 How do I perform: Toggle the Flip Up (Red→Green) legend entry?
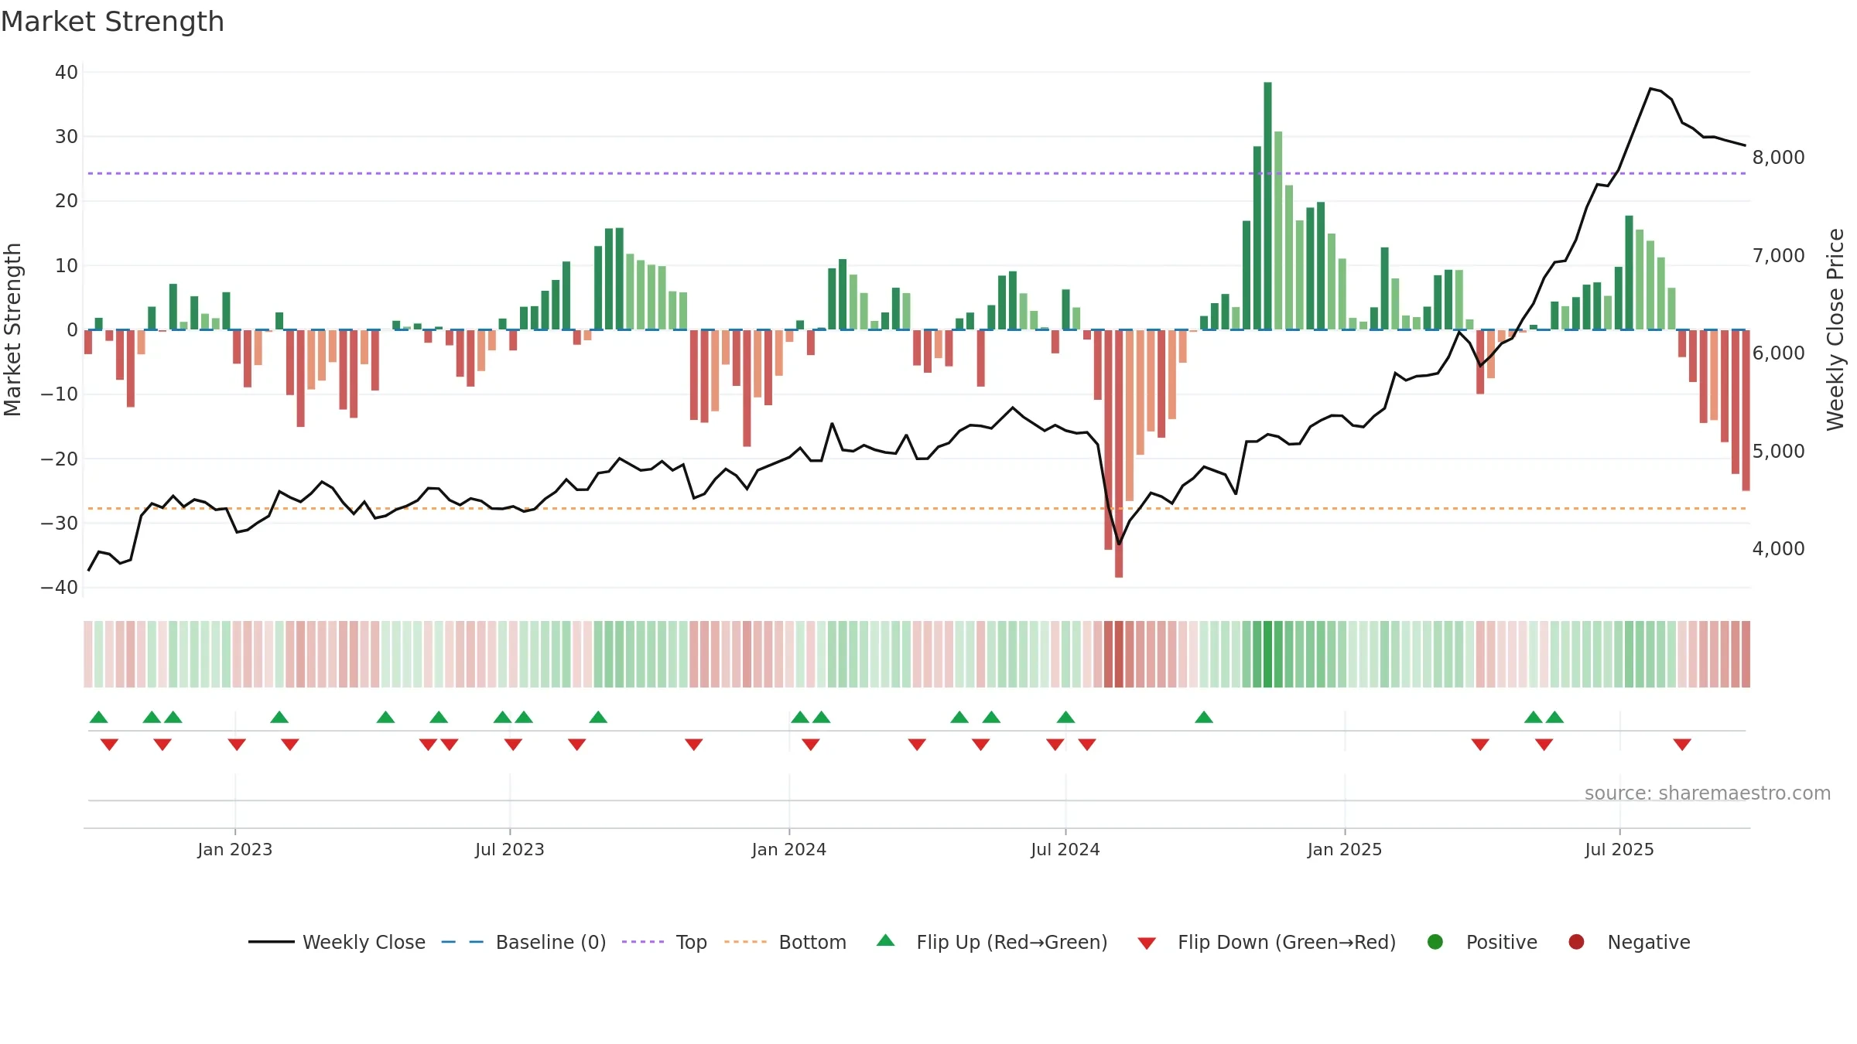992,942
